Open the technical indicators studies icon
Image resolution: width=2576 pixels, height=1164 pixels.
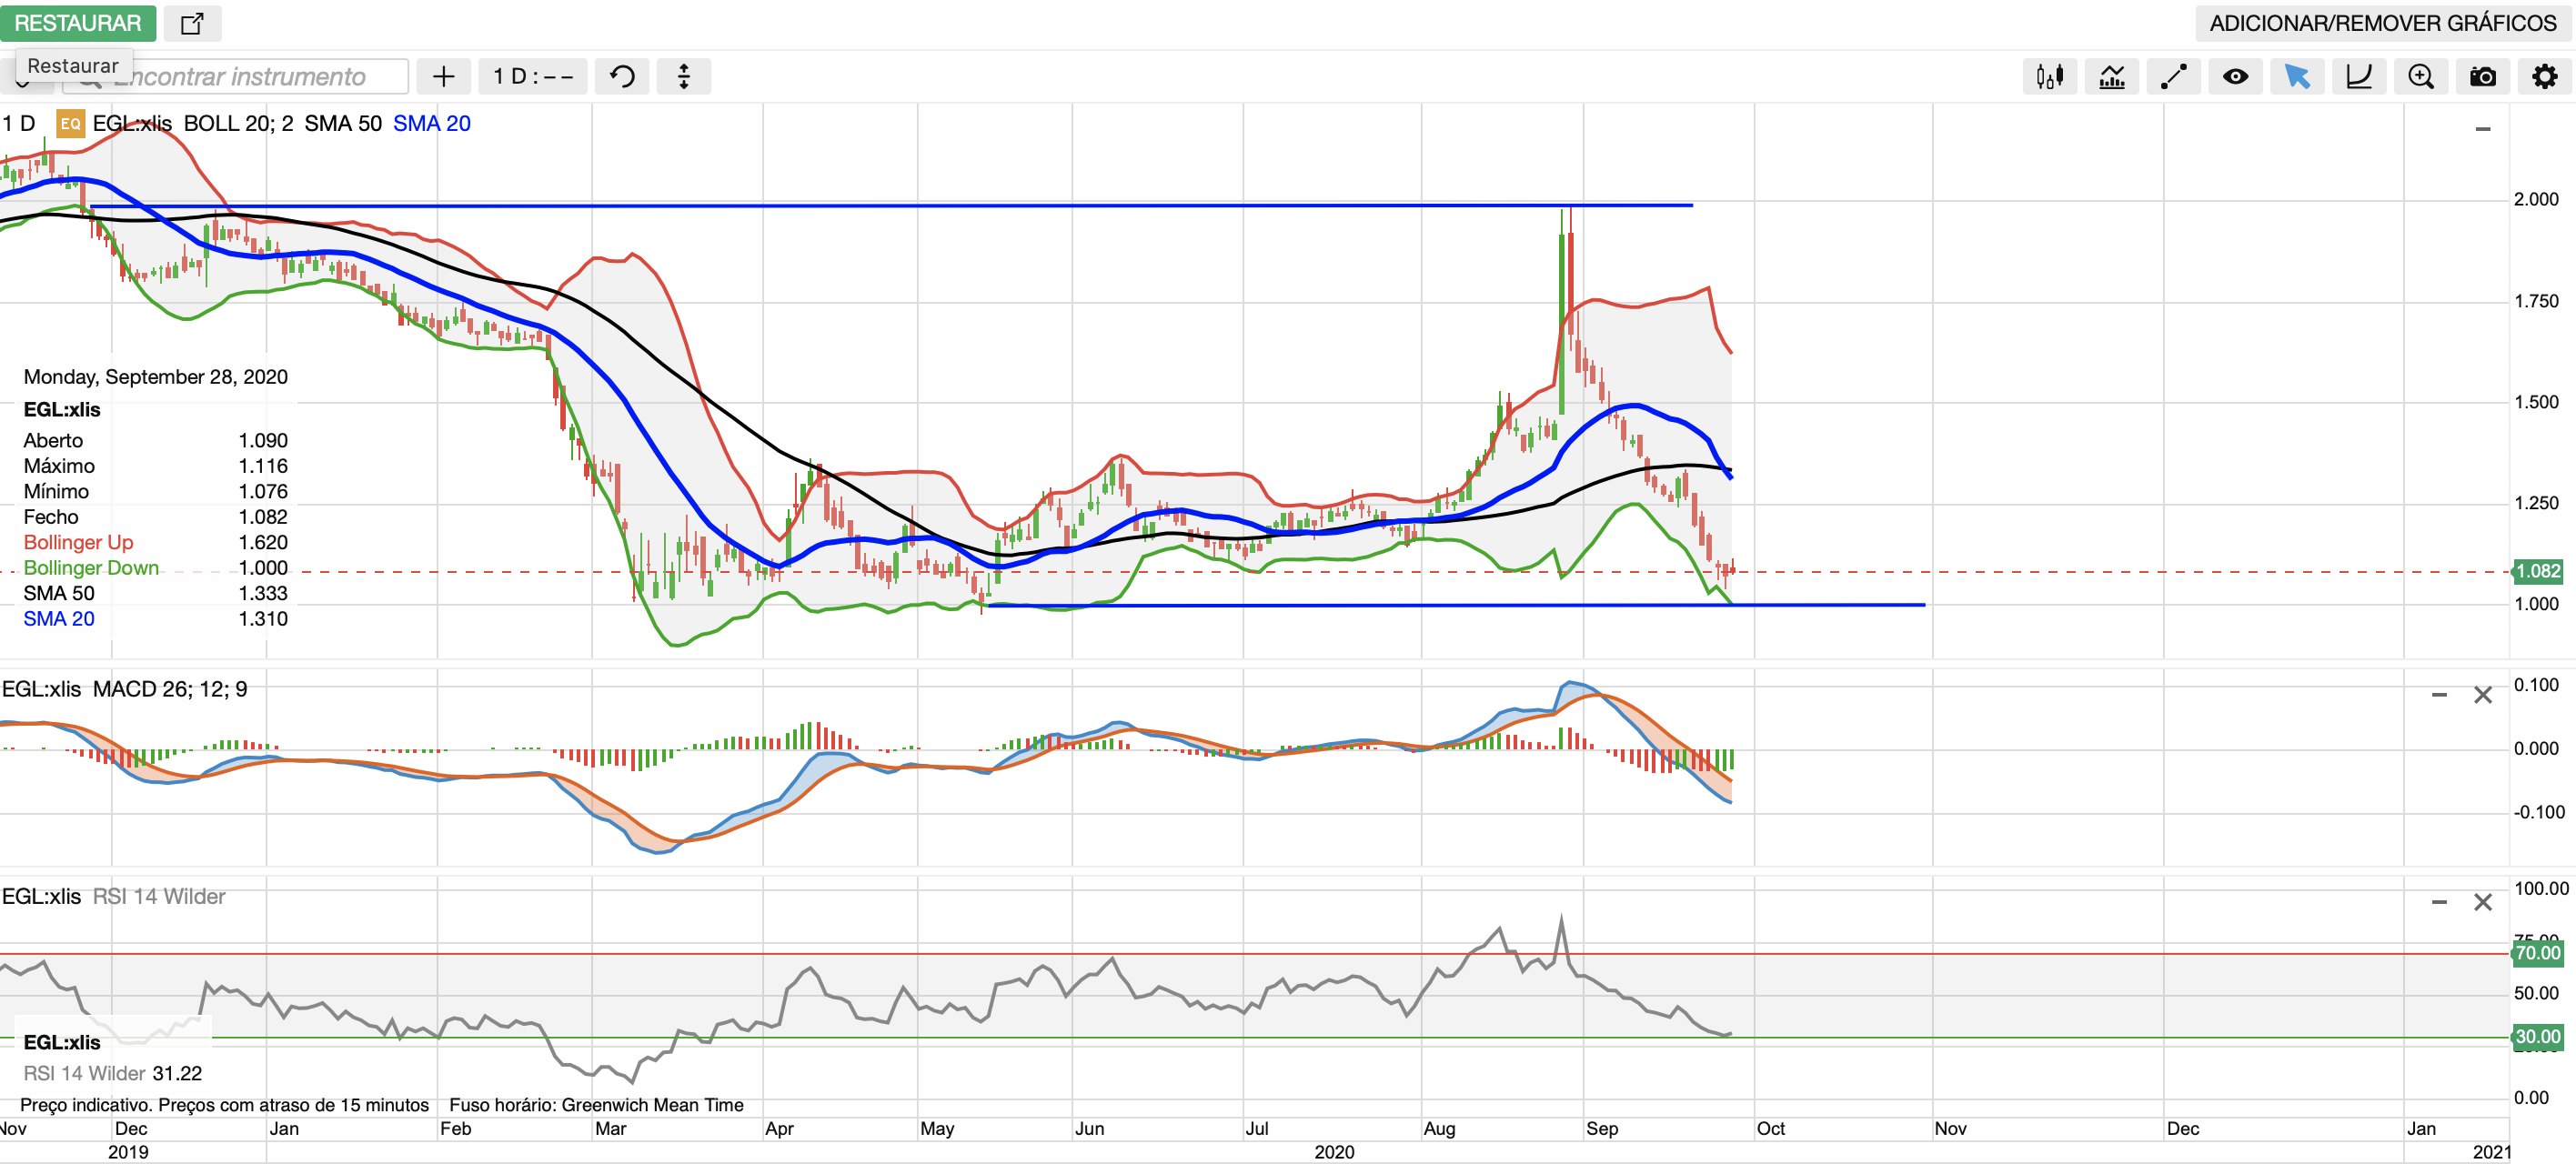pos(2111,77)
